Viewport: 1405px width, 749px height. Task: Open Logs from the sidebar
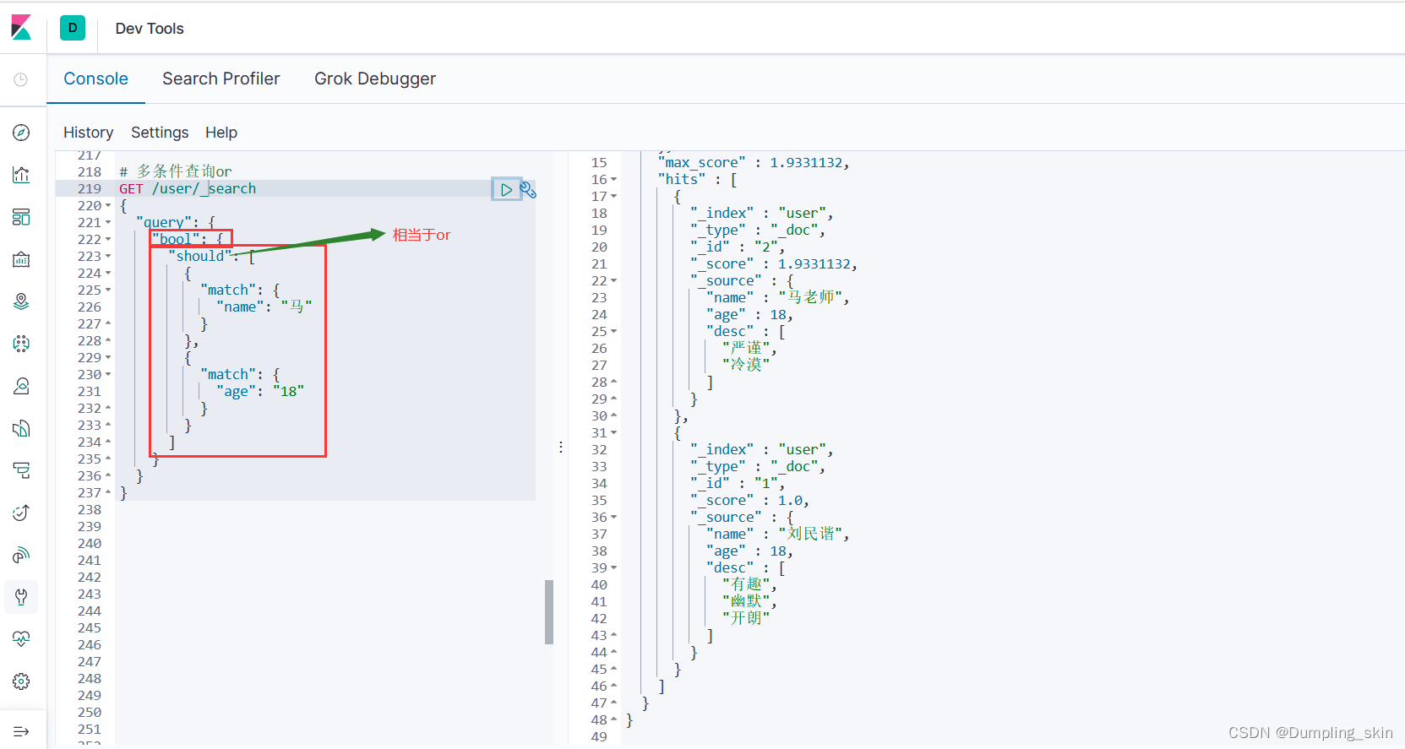(x=21, y=428)
